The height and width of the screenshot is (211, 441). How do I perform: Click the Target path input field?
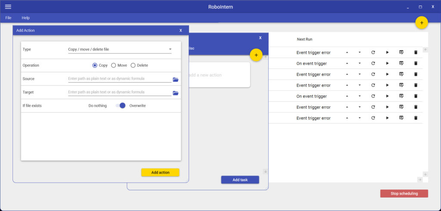tap(120, 92)
